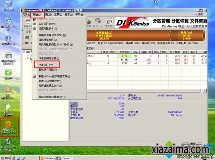Click the 开始 Start button
The height and width of the screenshot is (160, 215).
pos(5,158)
